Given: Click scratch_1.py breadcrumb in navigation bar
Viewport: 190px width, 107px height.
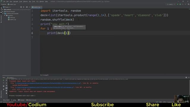Looking at the screenshot, I should pyautogui.click(x=12, y=4).
